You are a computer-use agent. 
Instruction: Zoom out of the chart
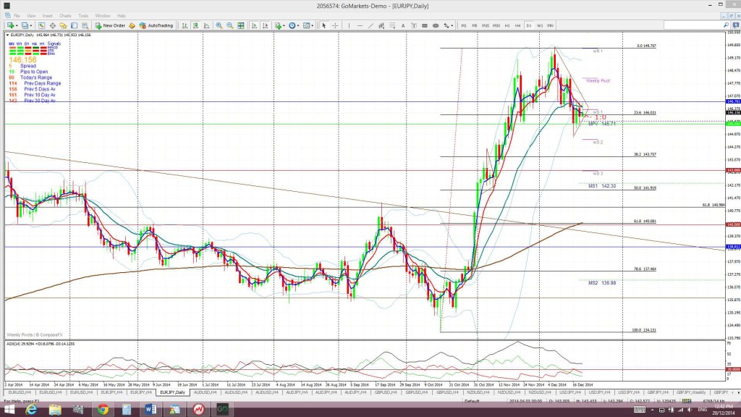point(229,25)
